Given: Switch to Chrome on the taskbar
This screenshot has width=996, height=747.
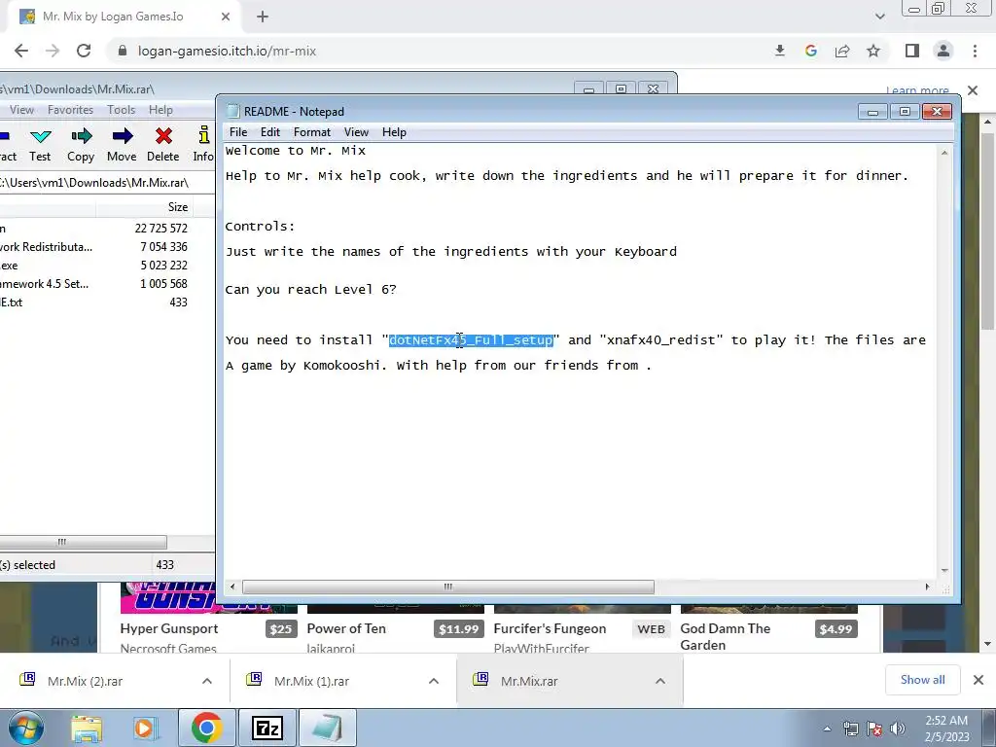Looking at the screenshot, I should [206, 728].
